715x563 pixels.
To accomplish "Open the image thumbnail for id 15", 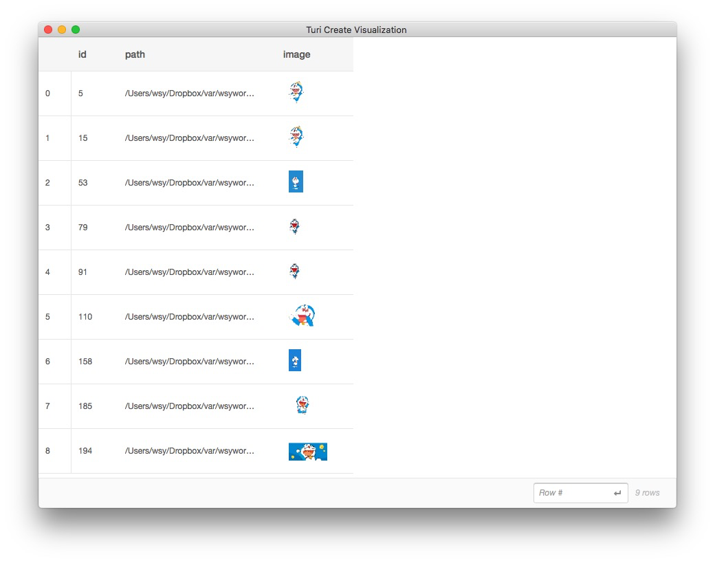I will point(296,137).
